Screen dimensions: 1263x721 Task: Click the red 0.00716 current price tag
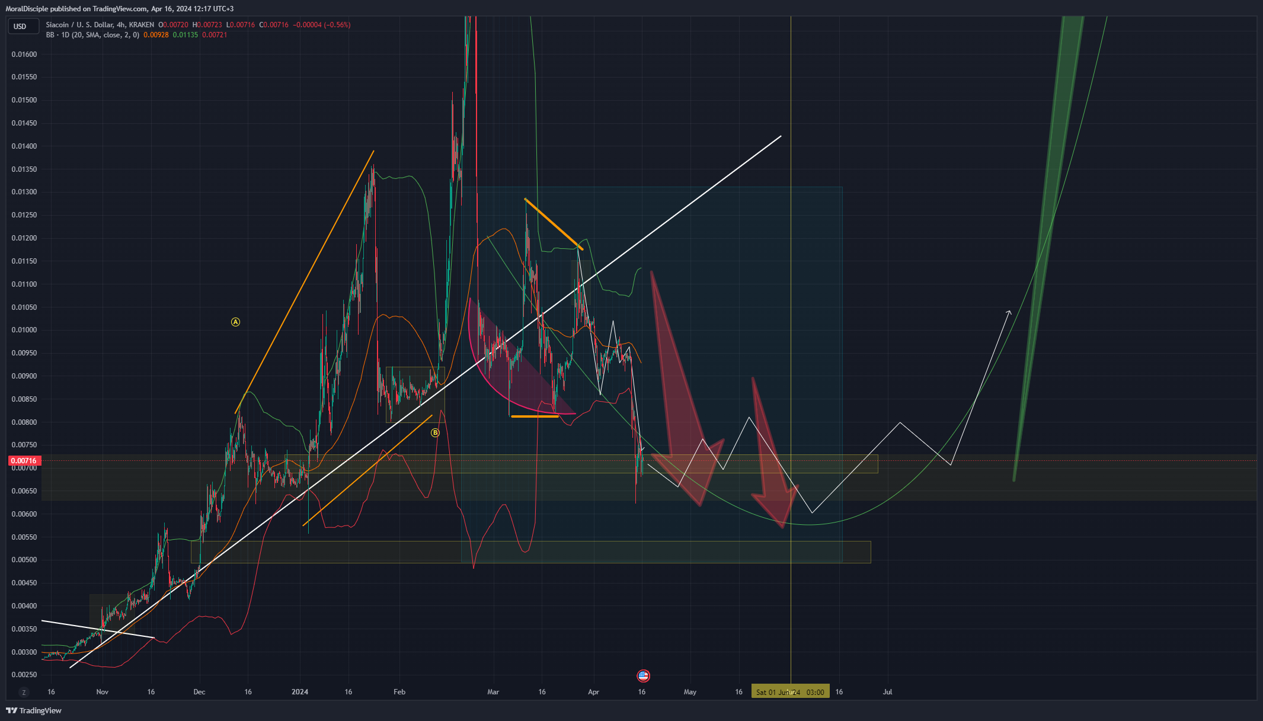point(24,461)
